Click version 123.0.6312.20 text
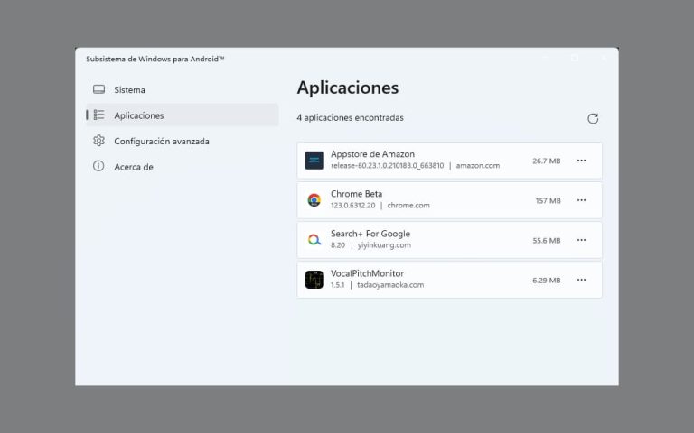Viewport: 694px width, 433px height. (352, 206)
